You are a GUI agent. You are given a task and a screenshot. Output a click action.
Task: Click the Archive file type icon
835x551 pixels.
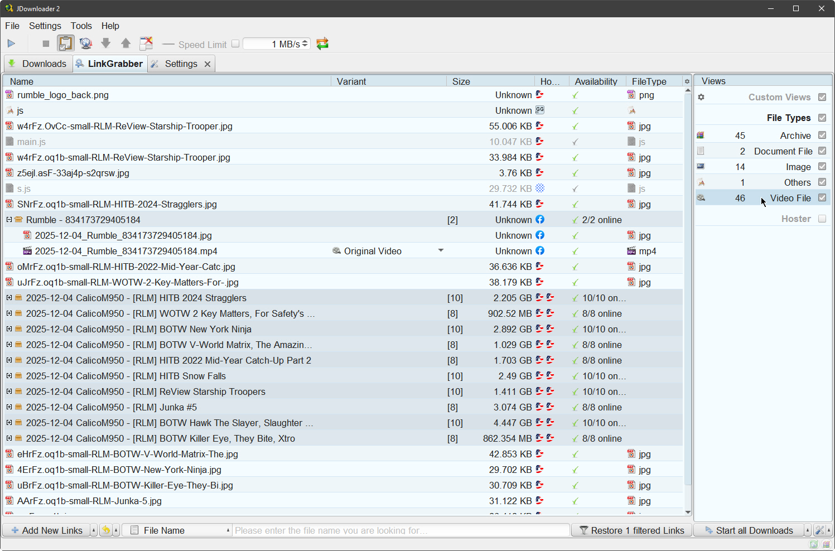701,136
